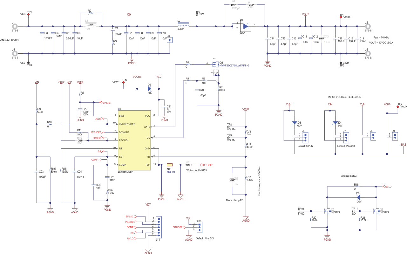Select the TP5 GND test point
The height and width of the screenshot is (254, 407).
pyautogui.click(x=341, y=63)
